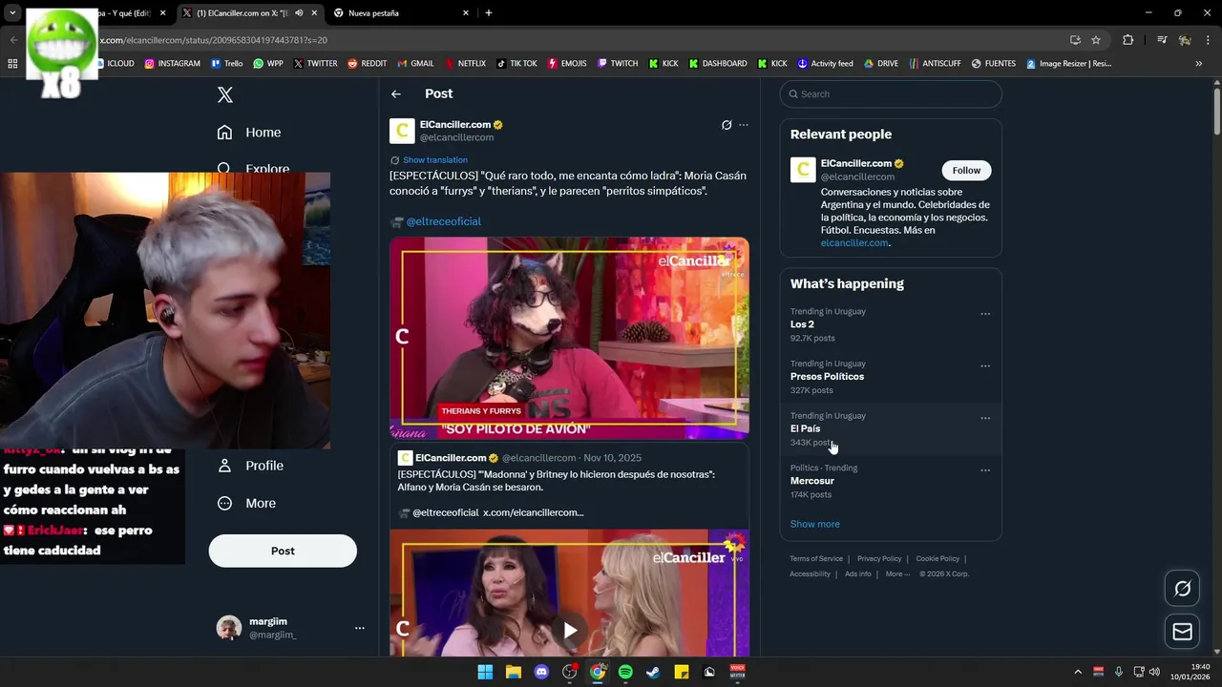The image size is (1222, 687).
Task: Open Windows Start menu
Action: (485, 672)
